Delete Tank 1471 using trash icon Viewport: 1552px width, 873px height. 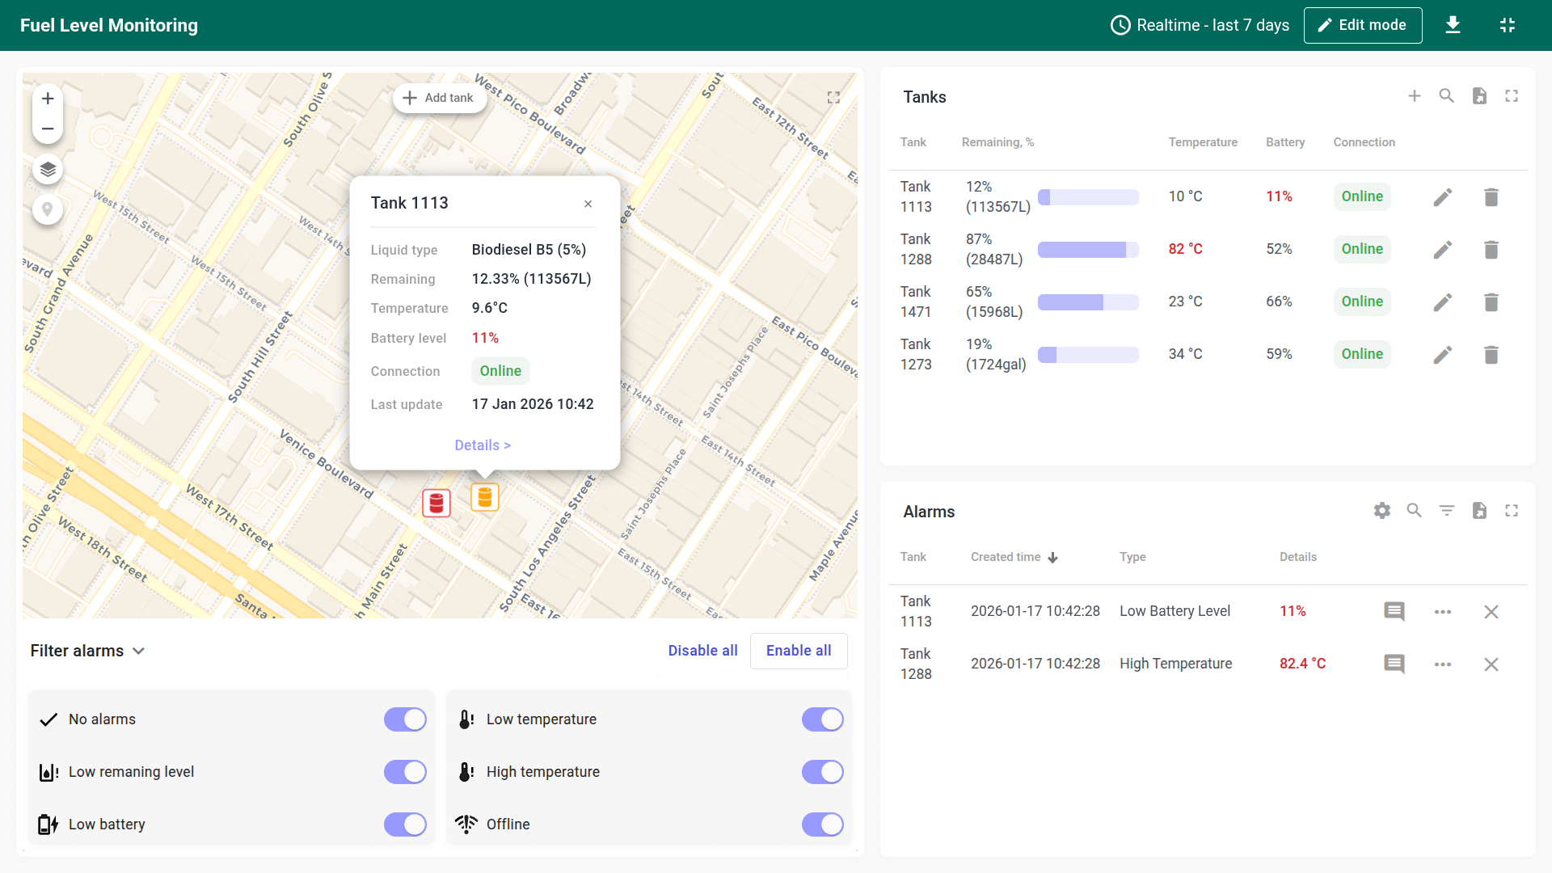click(1491, 302)
